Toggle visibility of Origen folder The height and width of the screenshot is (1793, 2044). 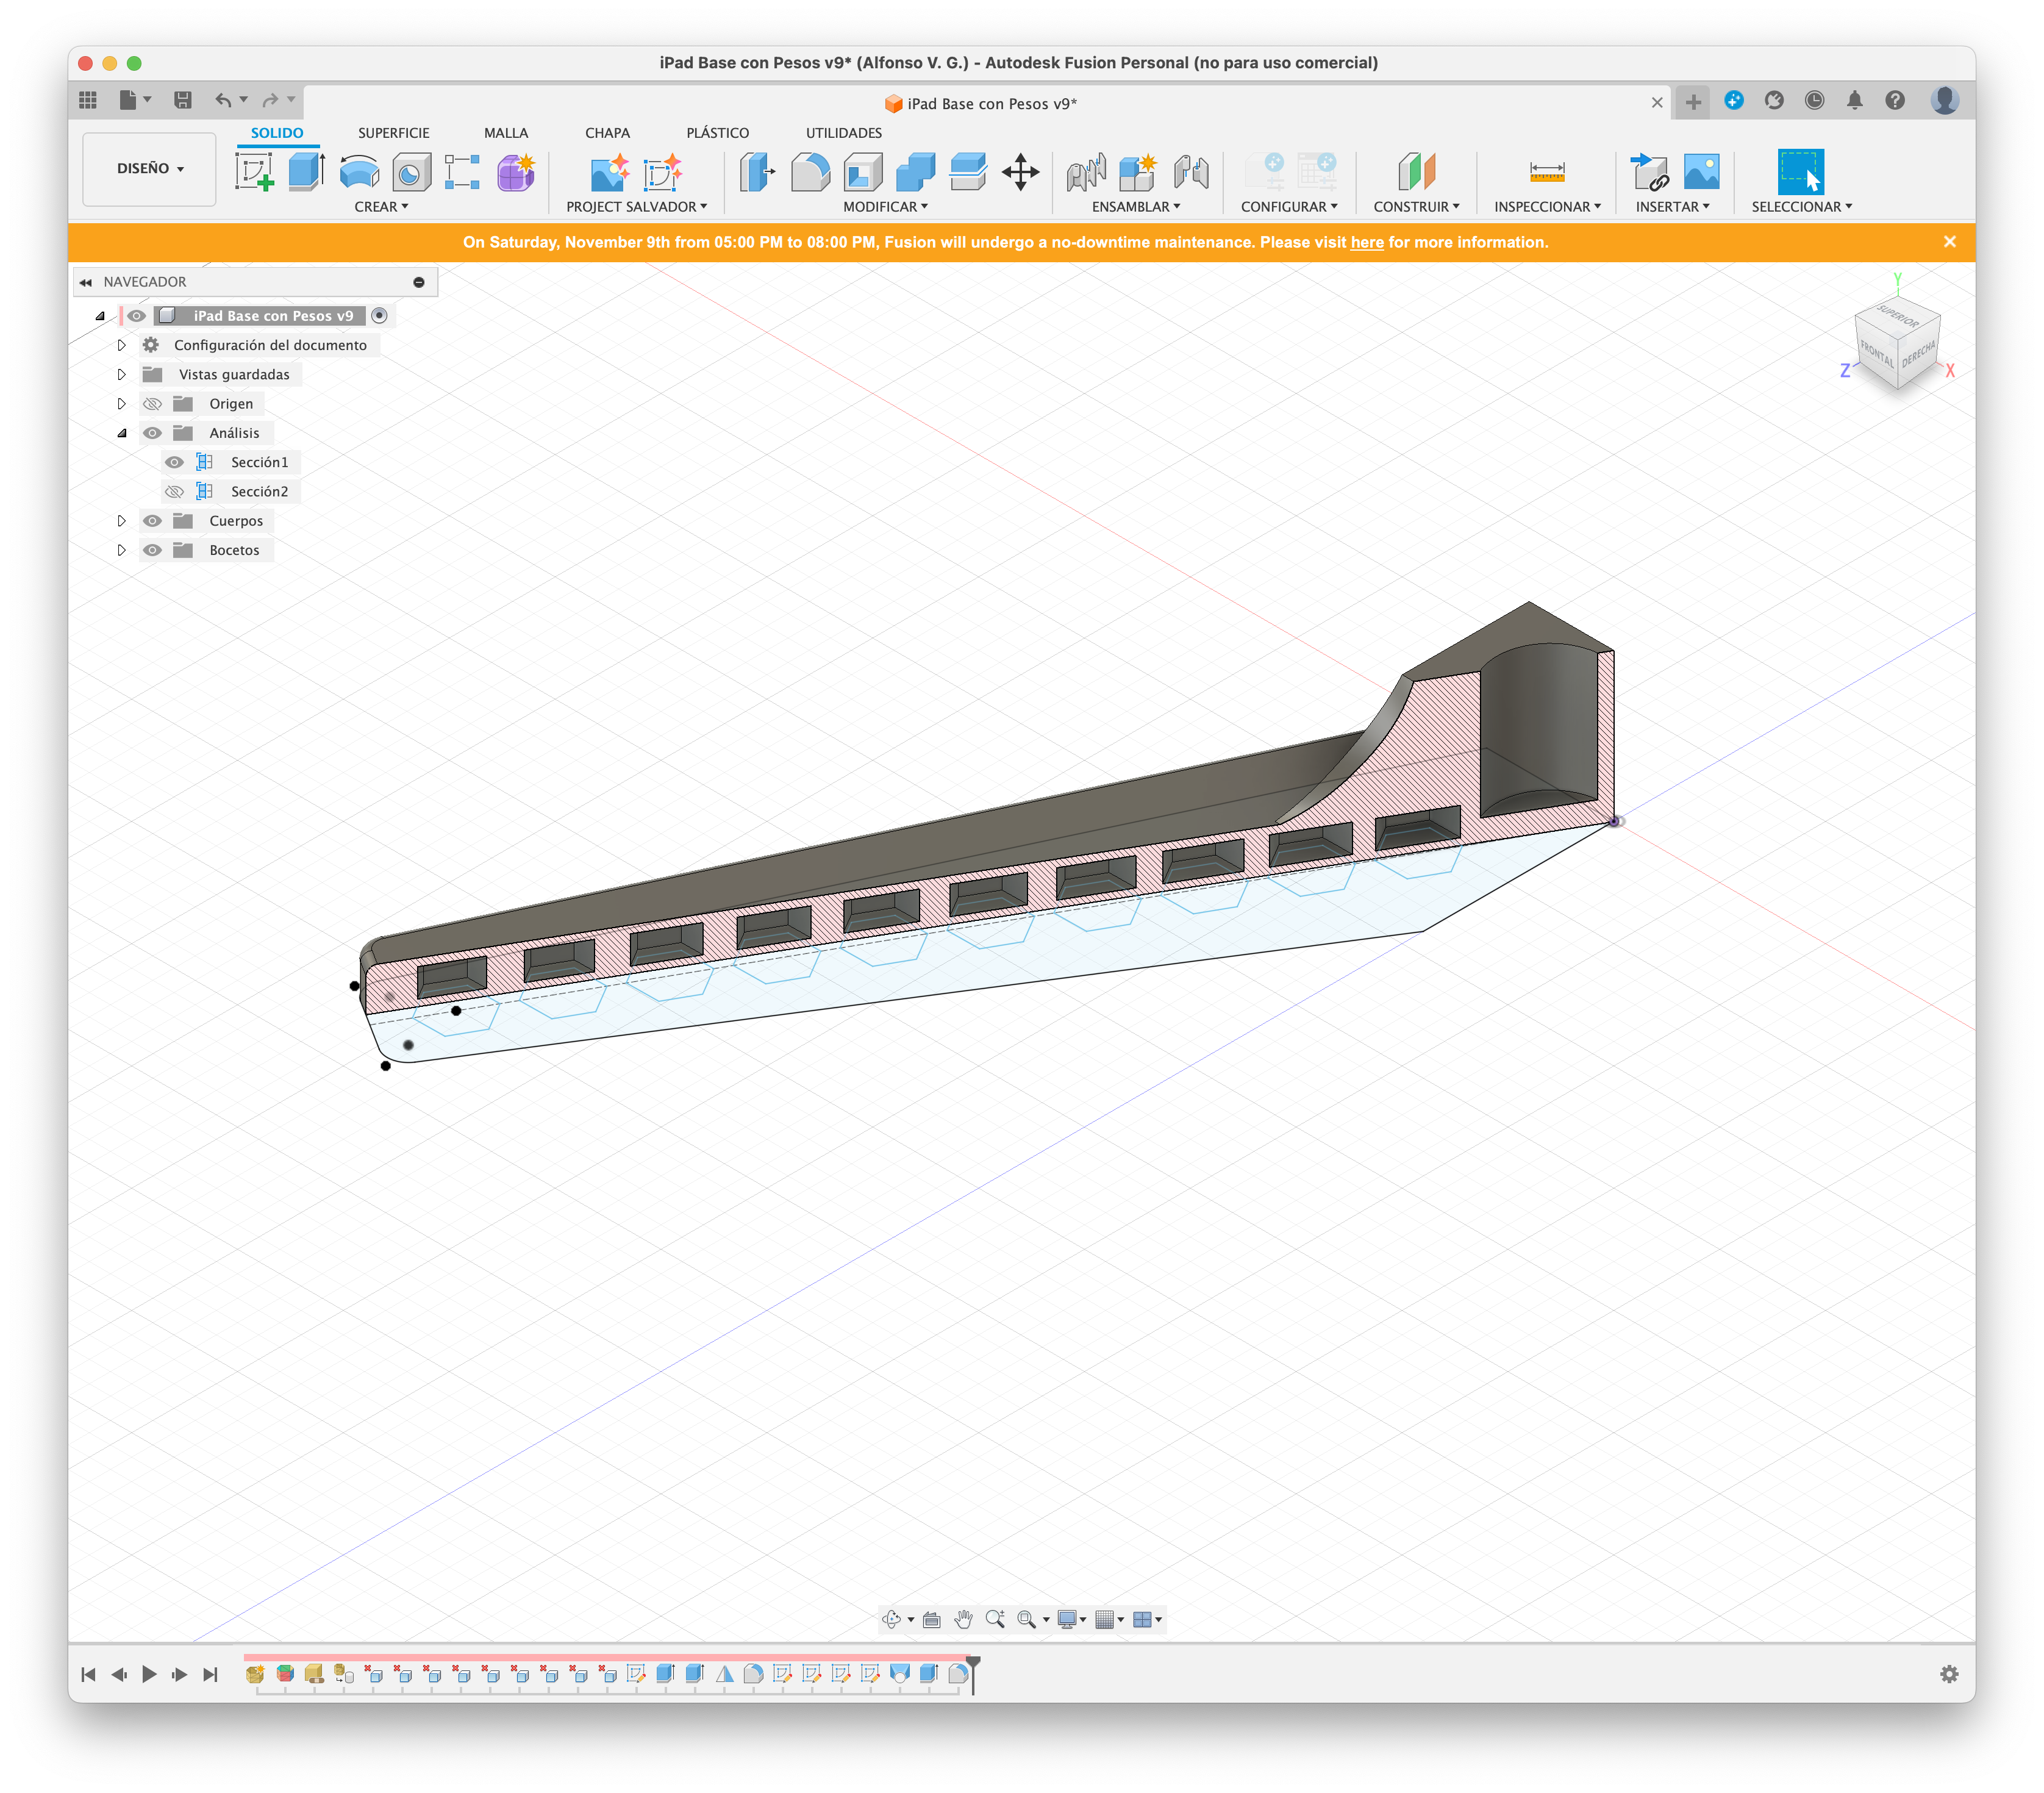[x=152, y=403]
